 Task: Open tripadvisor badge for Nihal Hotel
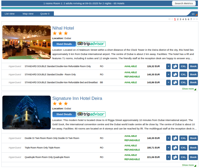[91, 44]
